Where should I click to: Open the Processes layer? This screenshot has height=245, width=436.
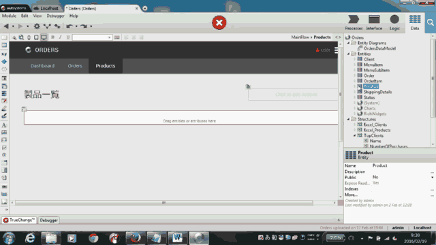pos(354,22)
